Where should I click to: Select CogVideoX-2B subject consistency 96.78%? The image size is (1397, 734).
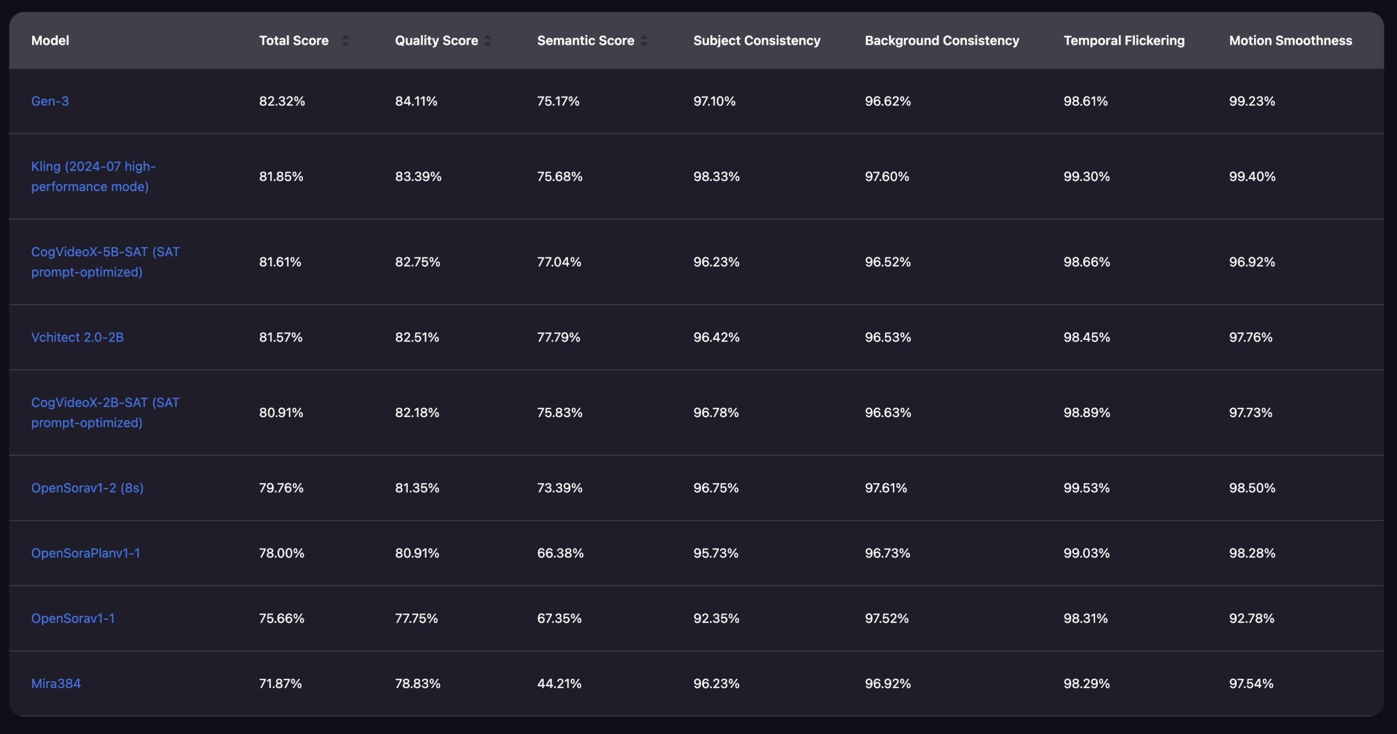tap(716, 412)
